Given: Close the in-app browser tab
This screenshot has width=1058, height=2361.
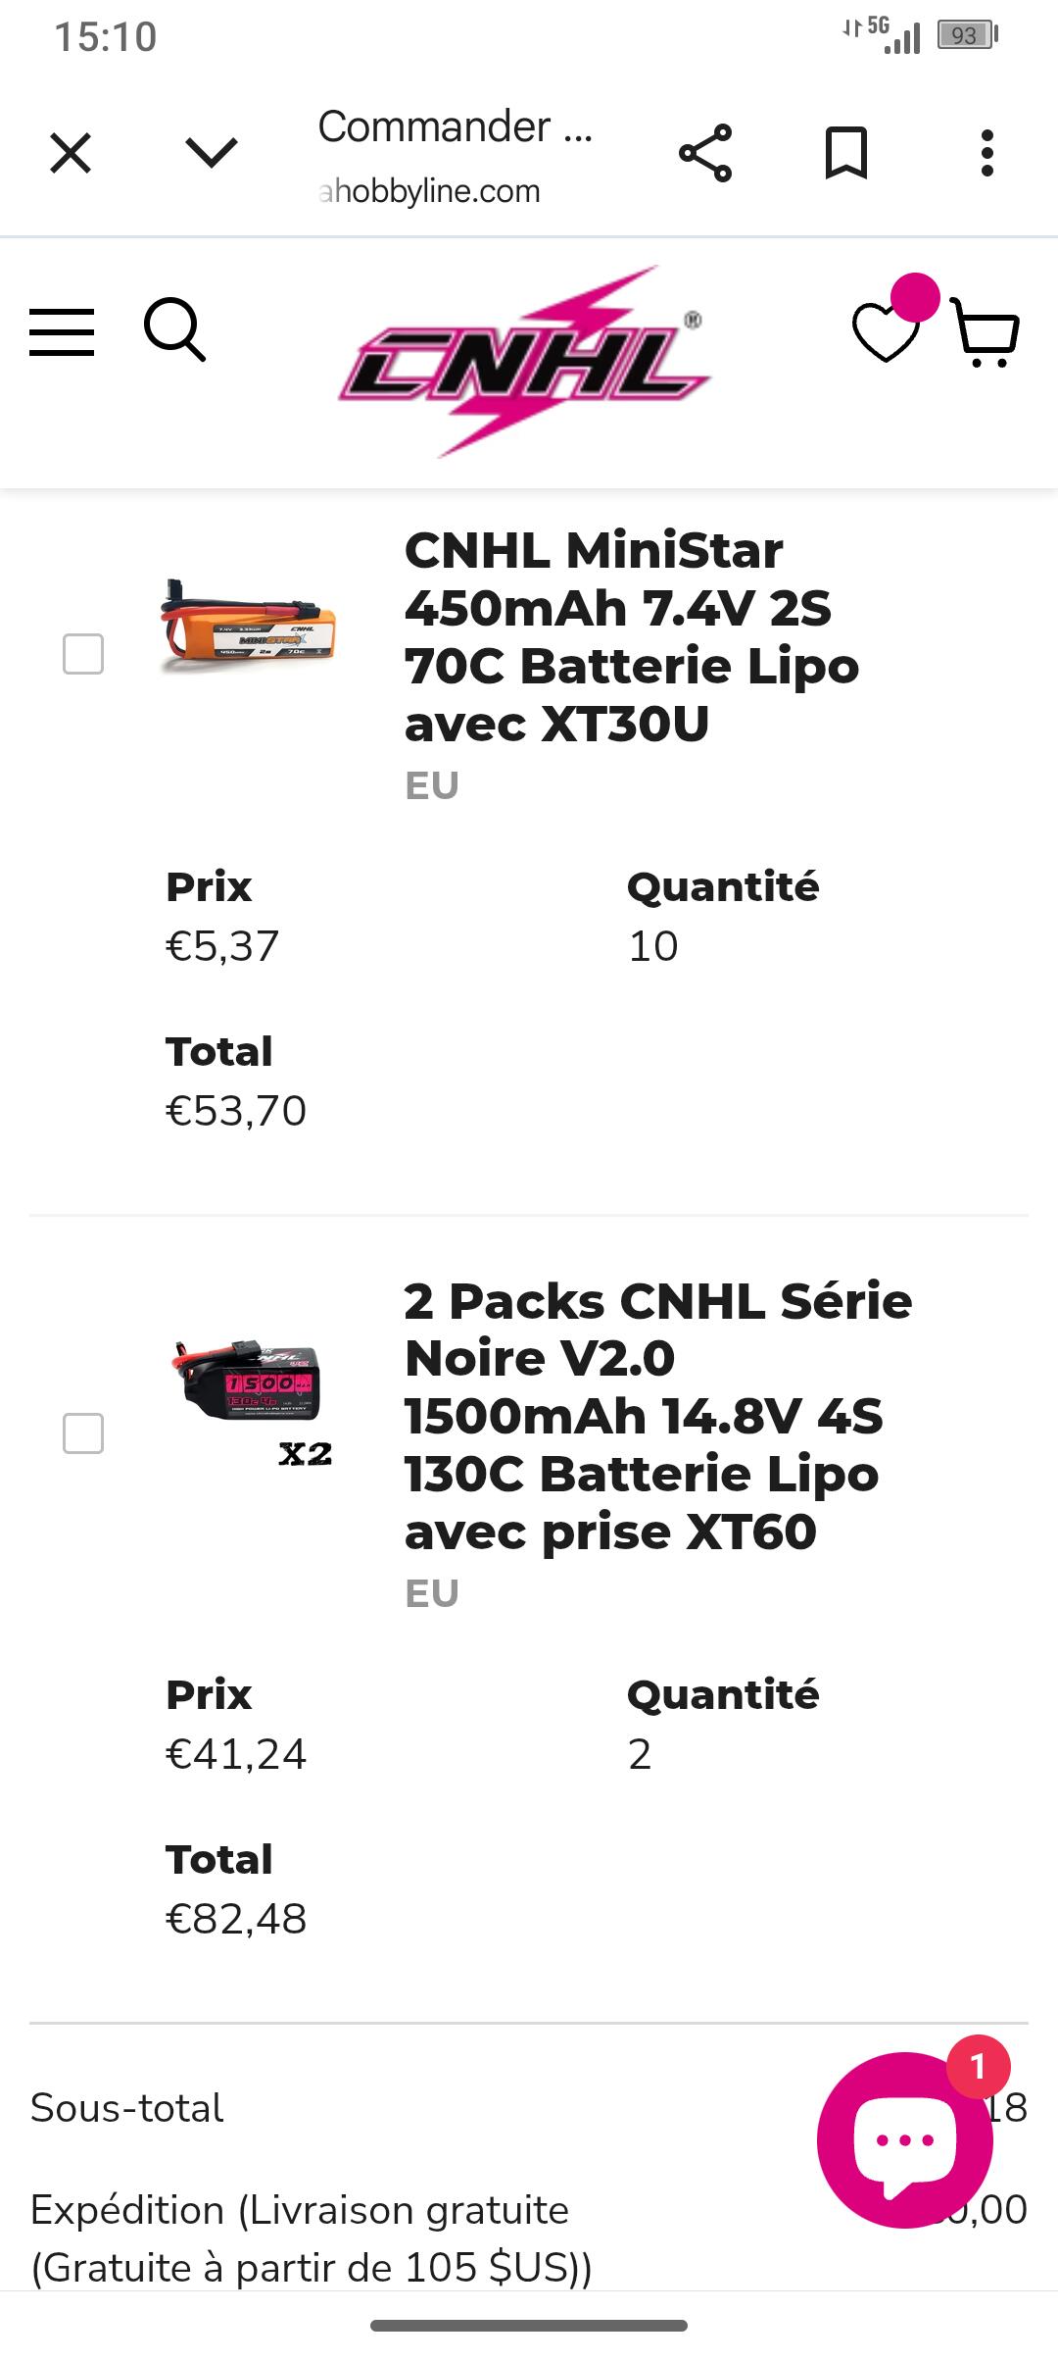Looking at the screenshot, I should pyautogui.click(x=71, y=153).
